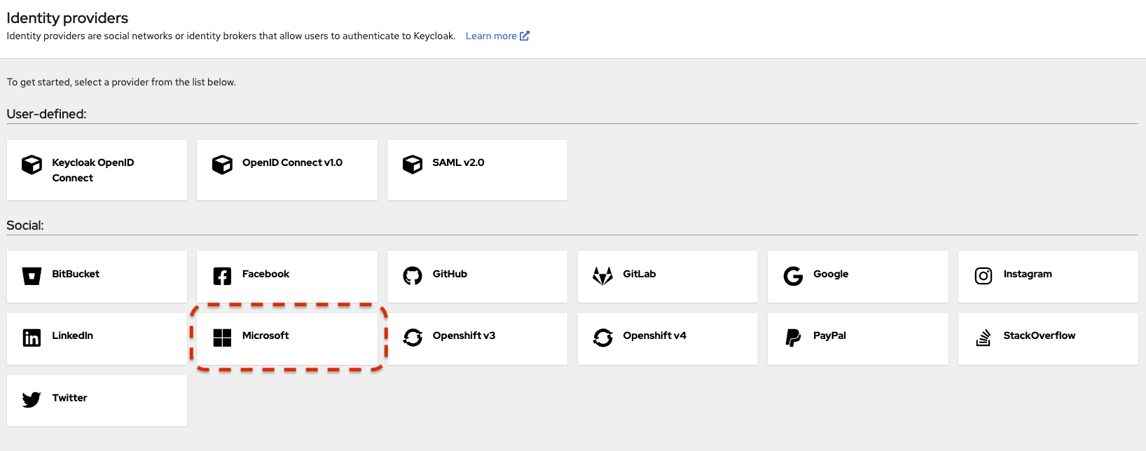Click the SAML v2.0 cube icon
This screenshot has height=451, width=1146.
coord(413,165)
